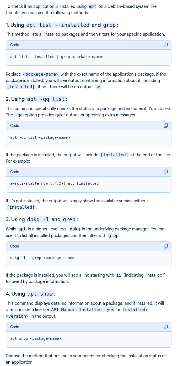Copy the apt list --installed grep command
The height and width of the screenshot is (366, 178).
[x=166, y=45]
